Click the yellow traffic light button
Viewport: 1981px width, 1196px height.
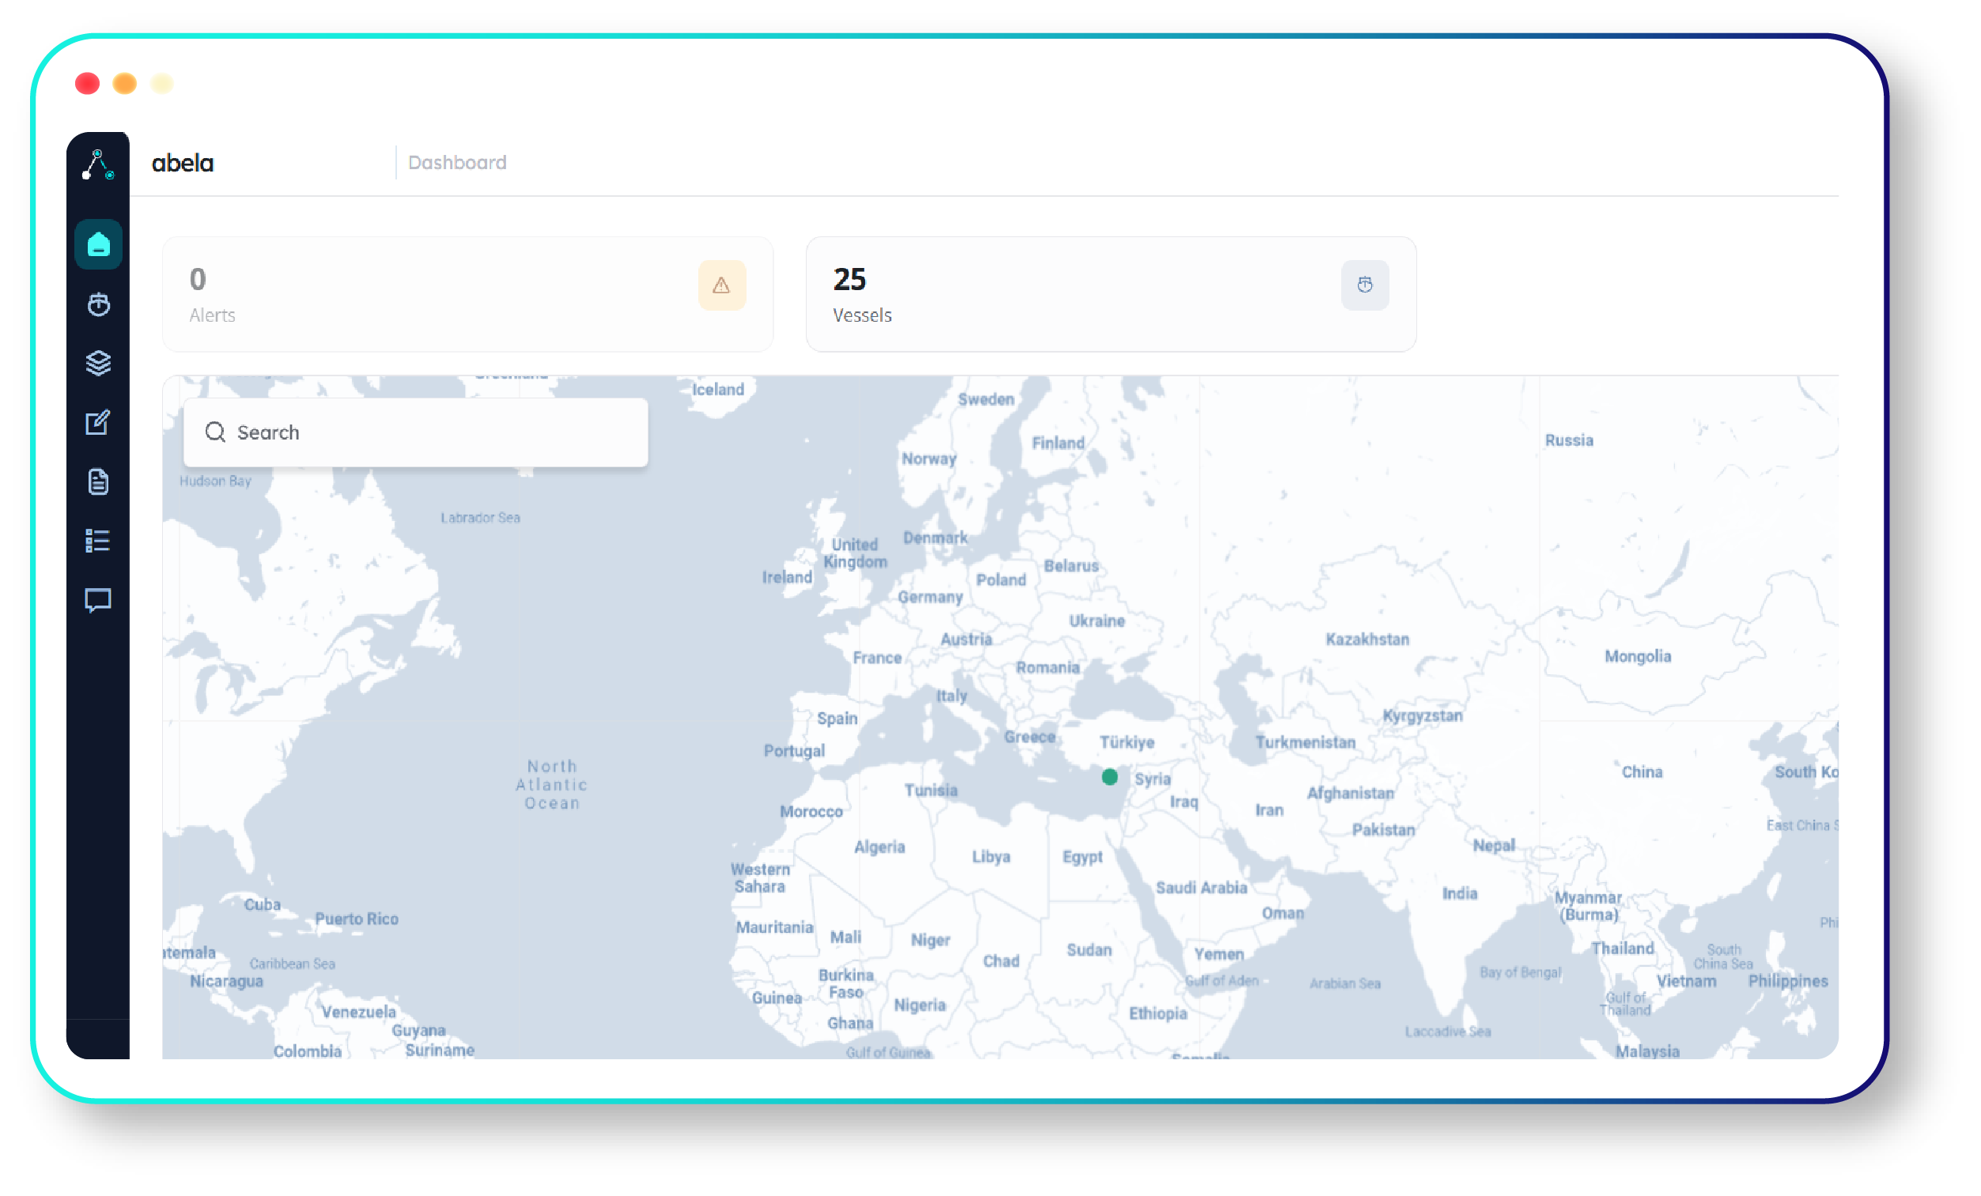tap(162, 84)
